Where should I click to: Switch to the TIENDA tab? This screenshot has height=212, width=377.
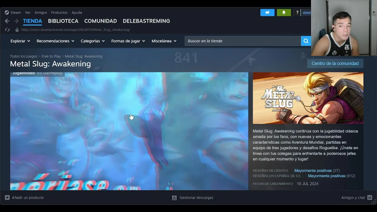[32, 21]
